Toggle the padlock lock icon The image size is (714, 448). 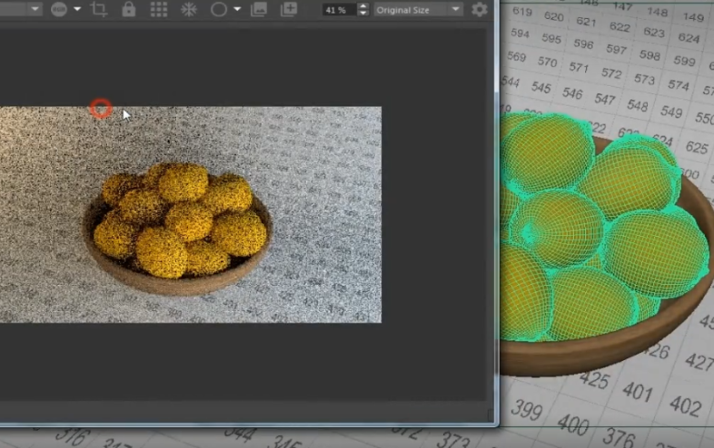pos(129,9)
